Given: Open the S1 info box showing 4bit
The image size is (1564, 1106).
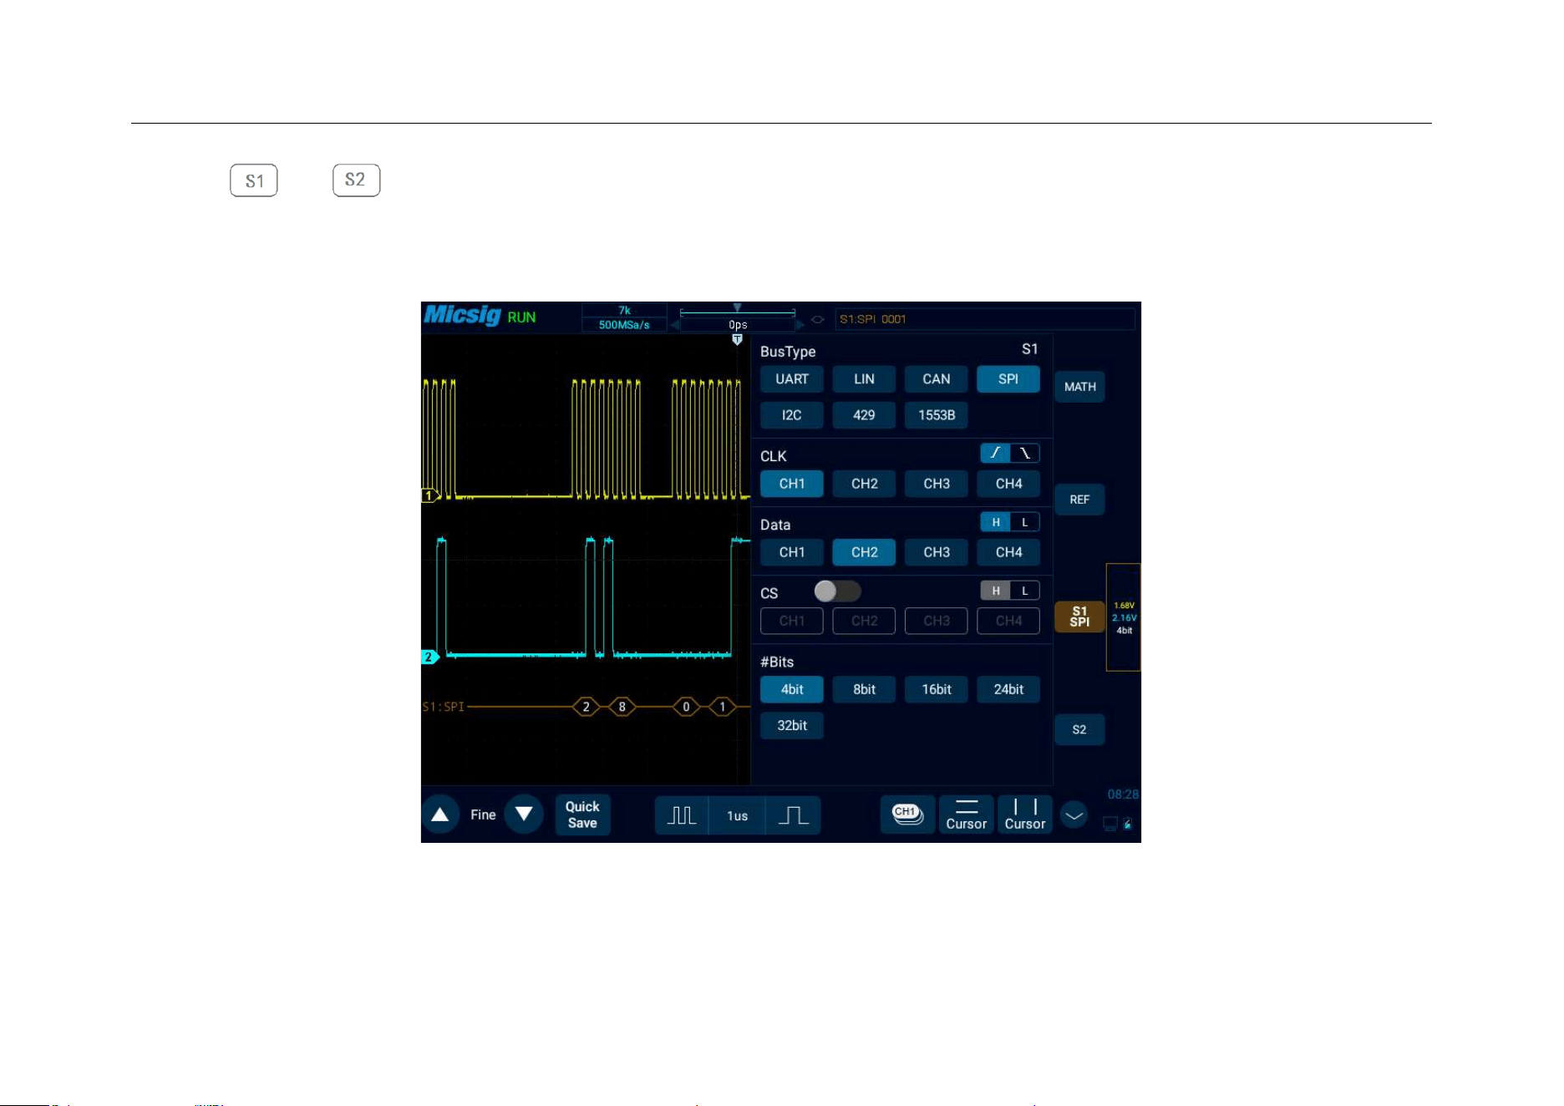Looking at the screenshot, I should pos(1124,617).
